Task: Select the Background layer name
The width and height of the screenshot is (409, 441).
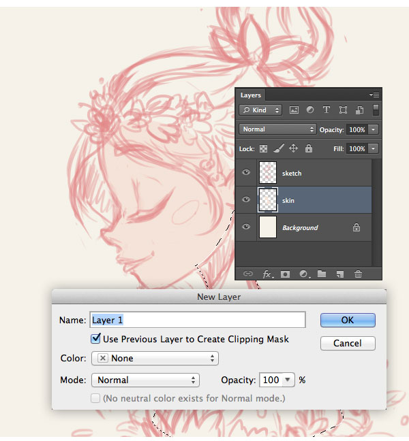Action: pyautogui.click(x=300, y=227)
